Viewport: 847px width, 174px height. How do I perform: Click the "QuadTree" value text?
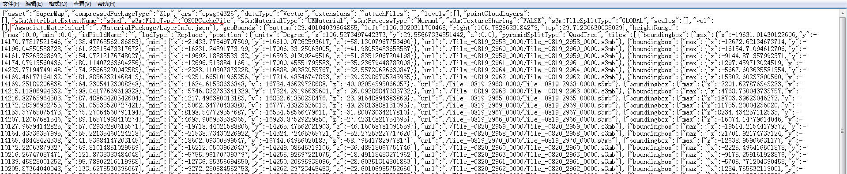tap(583, 35)
